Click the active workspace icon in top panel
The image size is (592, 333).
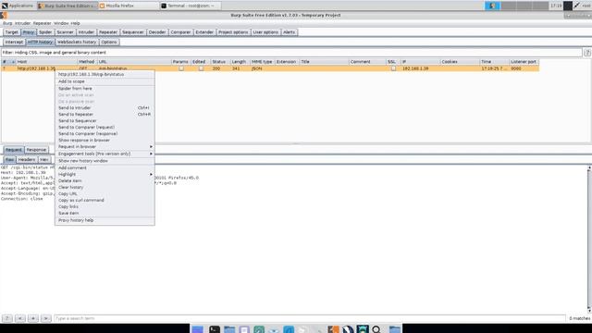492,6
